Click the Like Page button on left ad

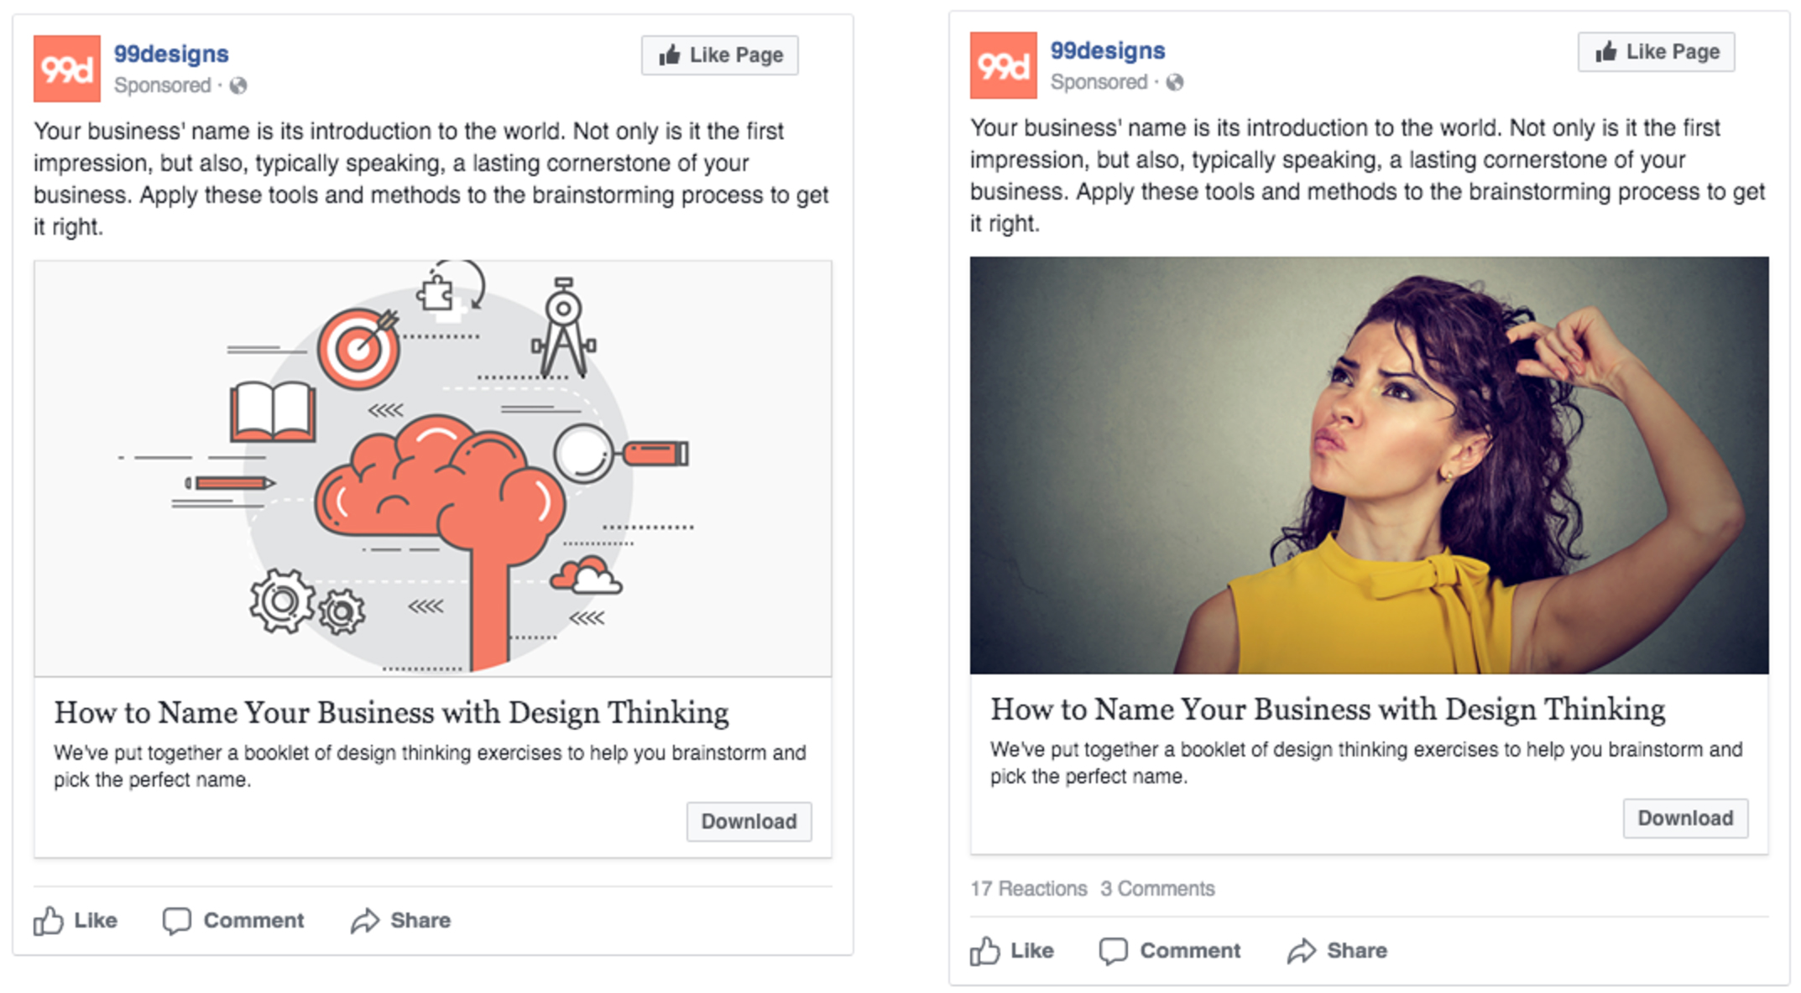click(722, 43)
